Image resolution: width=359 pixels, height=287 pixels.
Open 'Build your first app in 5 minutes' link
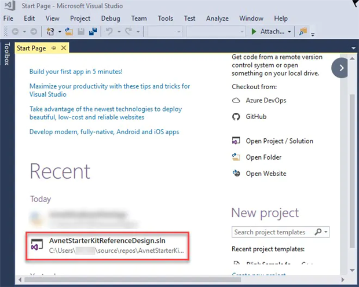tap(76, 72)
